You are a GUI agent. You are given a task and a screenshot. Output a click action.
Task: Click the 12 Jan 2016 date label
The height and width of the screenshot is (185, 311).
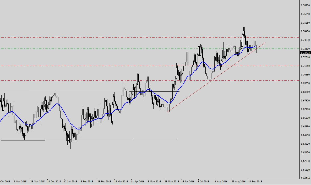(x=70, y=182)
